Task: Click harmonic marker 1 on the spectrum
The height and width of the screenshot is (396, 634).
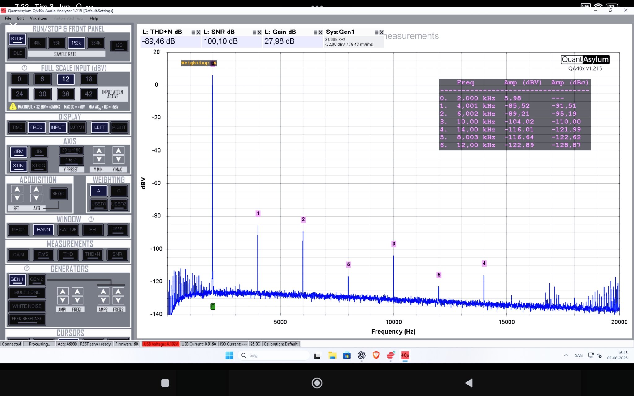Action: pyautogui.click(x=258, y=213)
